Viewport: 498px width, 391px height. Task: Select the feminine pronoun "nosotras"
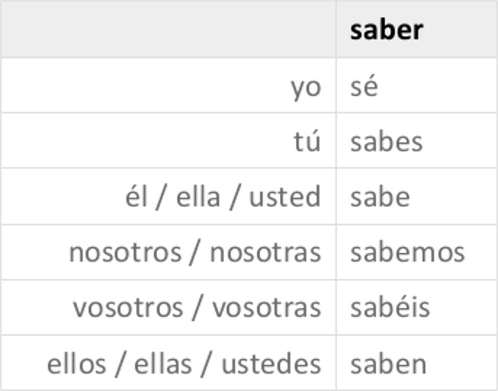click(265, 252)
